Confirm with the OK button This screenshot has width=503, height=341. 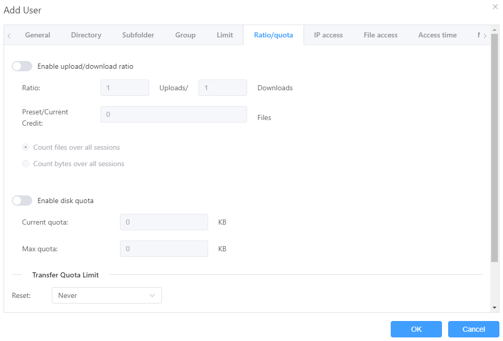[416, 329]
